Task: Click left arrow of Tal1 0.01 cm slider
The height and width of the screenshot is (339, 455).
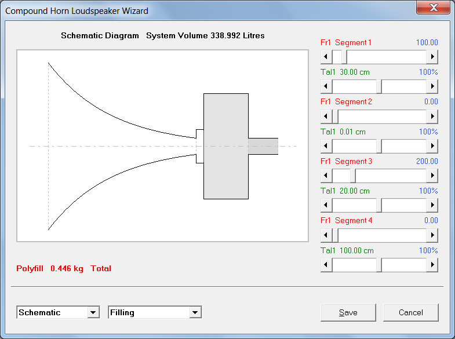Action: [x=326, y=145]
